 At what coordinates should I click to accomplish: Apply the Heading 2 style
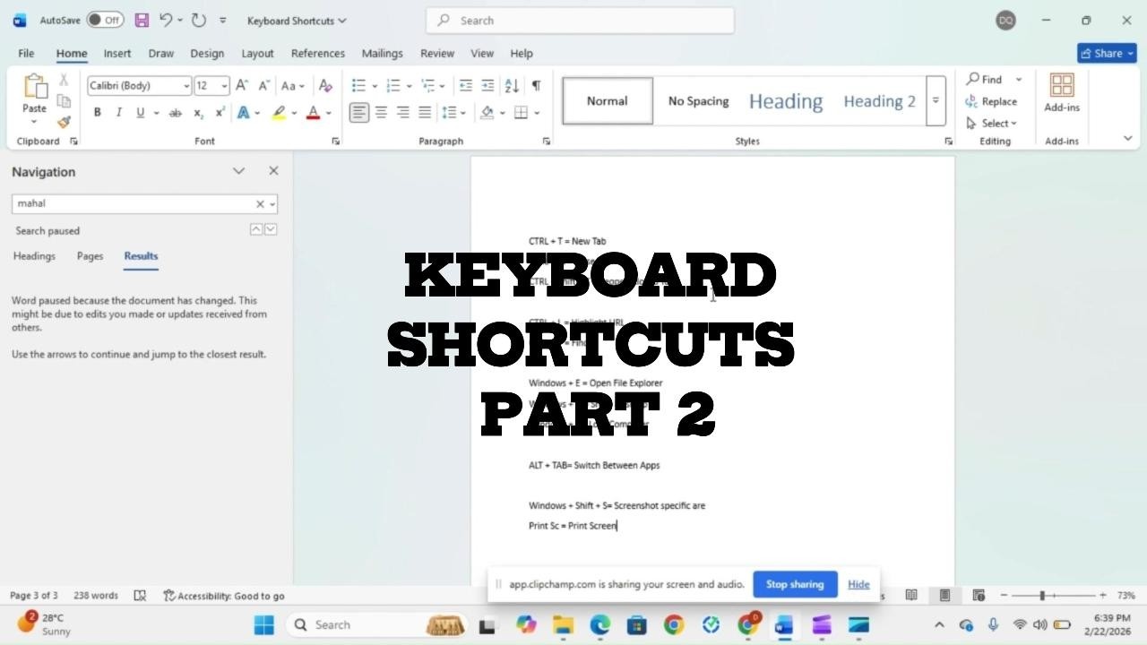[879, 101]
